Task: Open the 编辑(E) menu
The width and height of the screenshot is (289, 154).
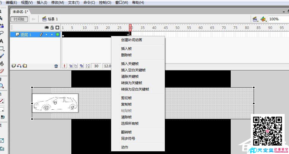Action: coord(11,3)
